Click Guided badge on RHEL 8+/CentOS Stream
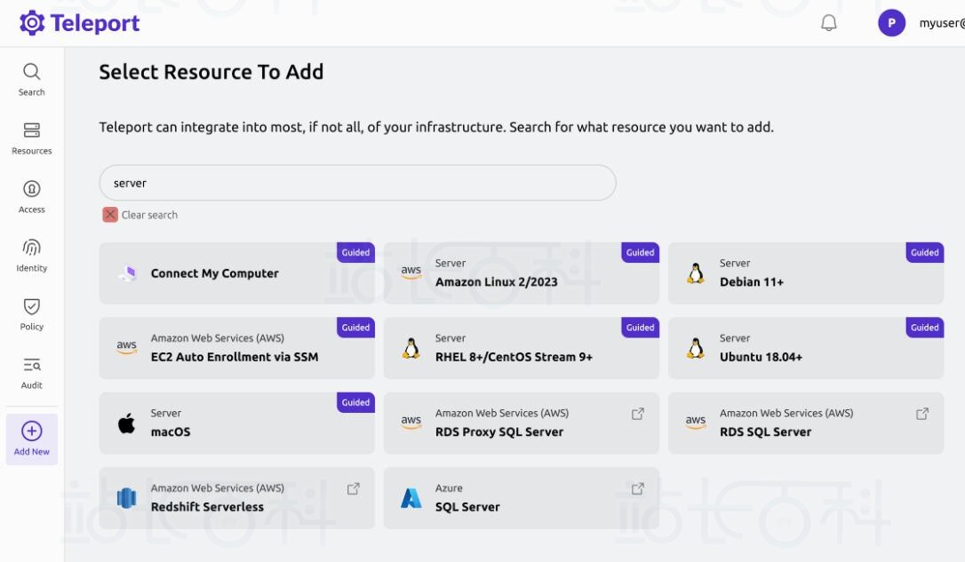This screenshot has height=562, width=965. 640,327
